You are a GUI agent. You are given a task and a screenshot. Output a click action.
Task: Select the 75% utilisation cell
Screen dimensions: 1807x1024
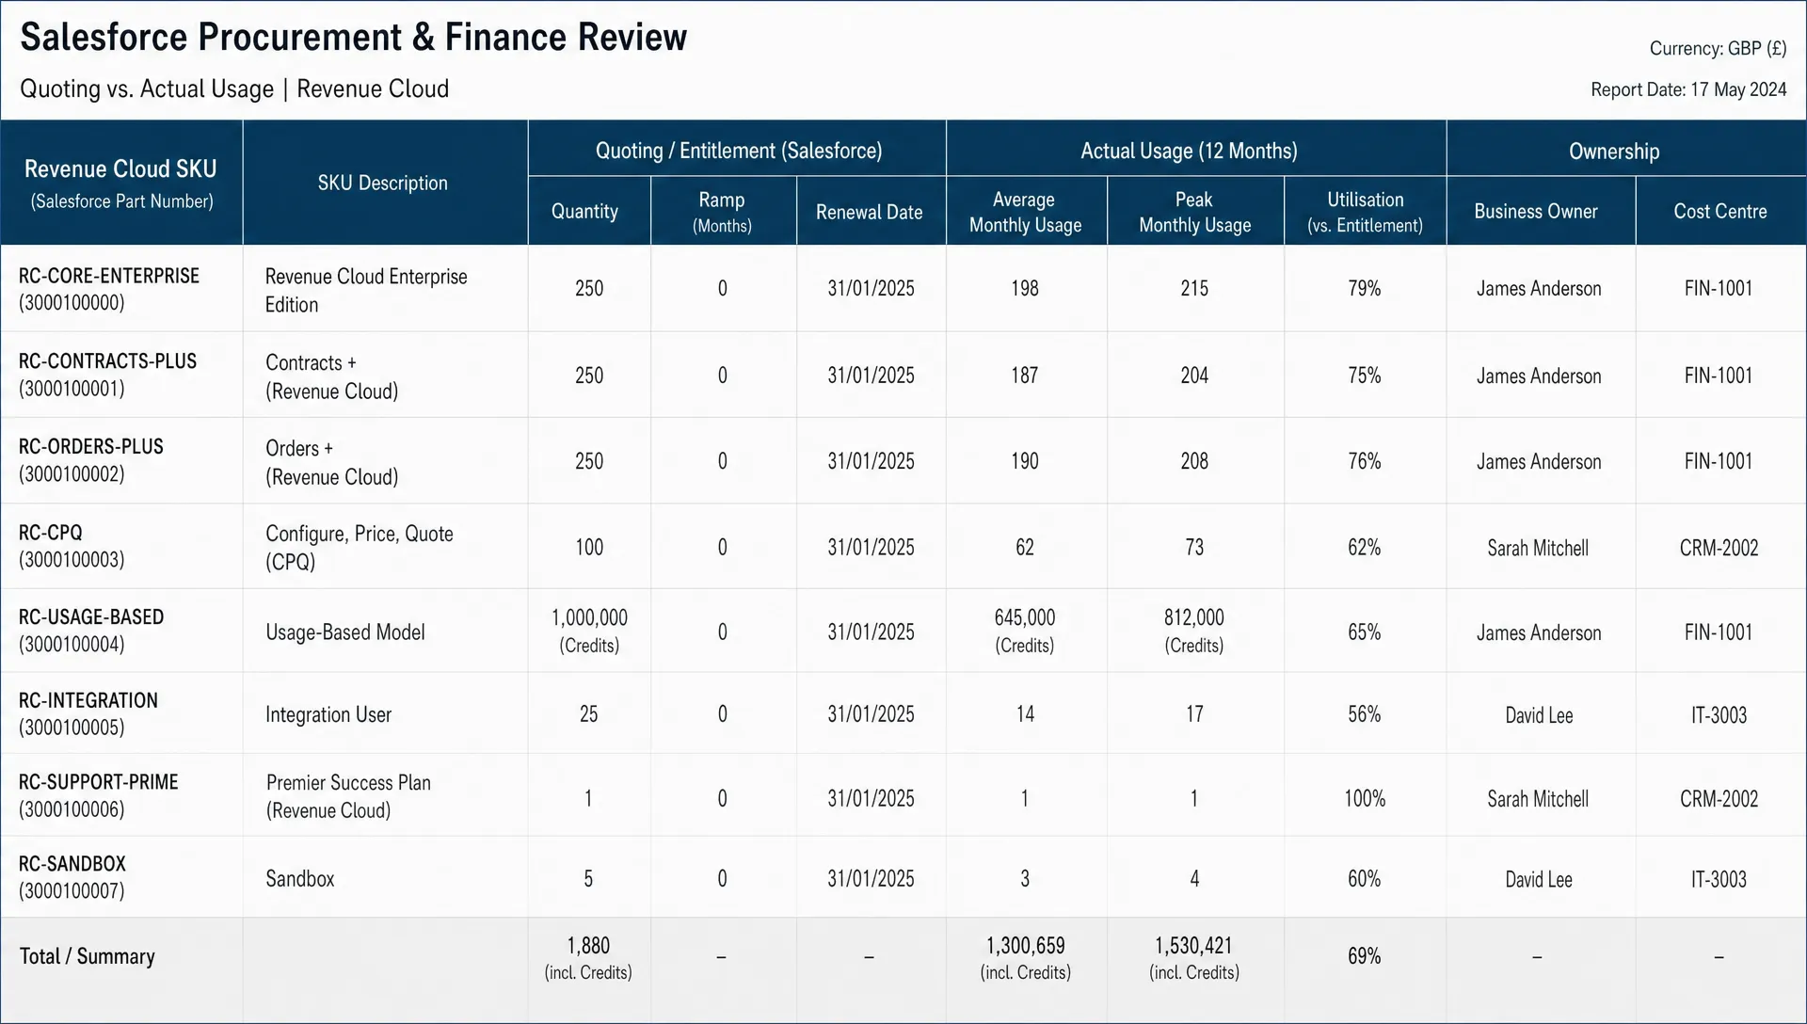(1365, 375)
